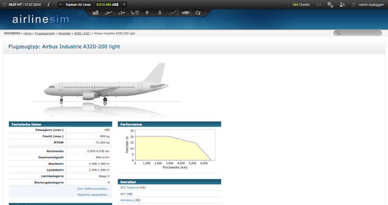This screenshot has width=388, height=205.
Task: Open operator Aerossiya link
Action: (127, 200)
